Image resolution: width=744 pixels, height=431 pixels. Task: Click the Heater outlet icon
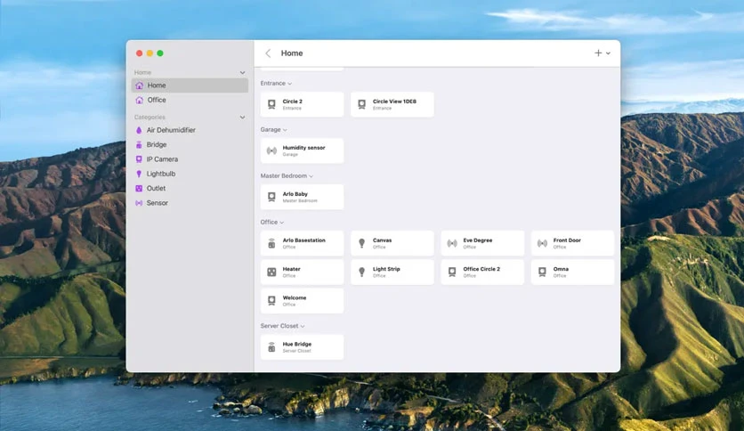(x=271, y=272)
